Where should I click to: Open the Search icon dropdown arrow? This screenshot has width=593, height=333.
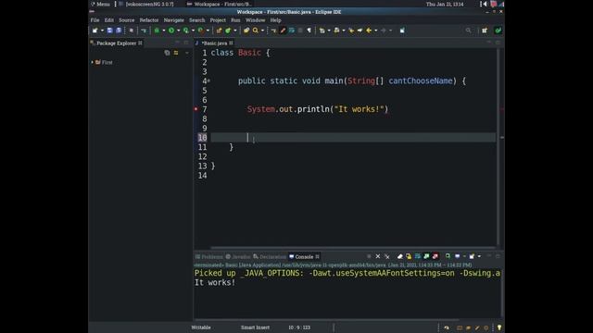pos(262,31)
